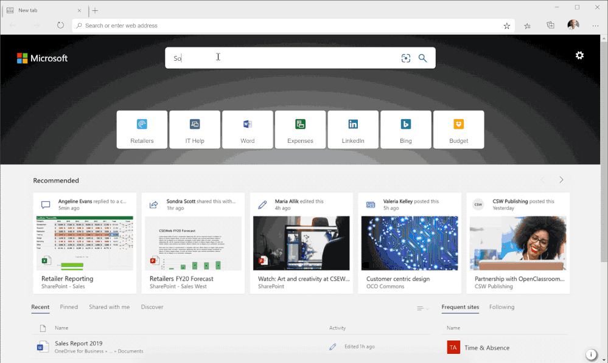Open the Sales Report 2019 file
The height and width of the screenshot is (363, 608).
coord(79,344)
